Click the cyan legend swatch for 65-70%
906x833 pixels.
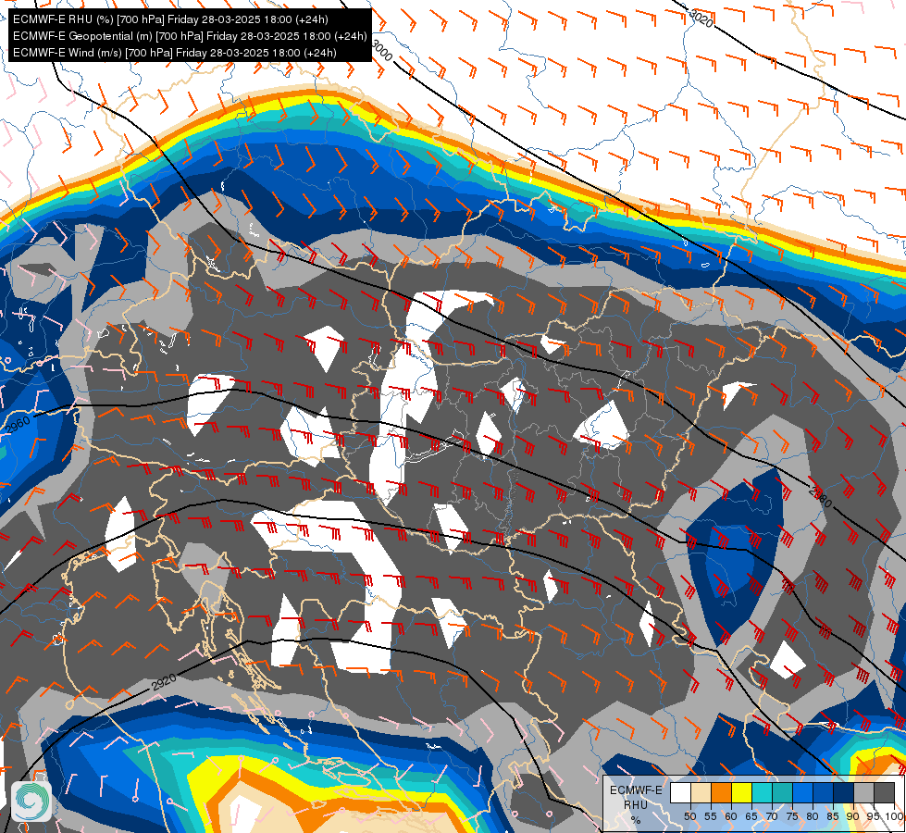point(763,792)
